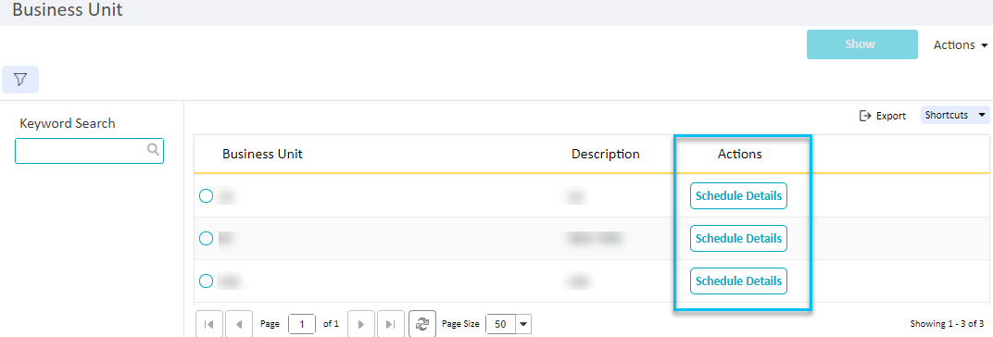Click the Keyword Search label
Screen dimensions: 993x337
pos(68,123)
